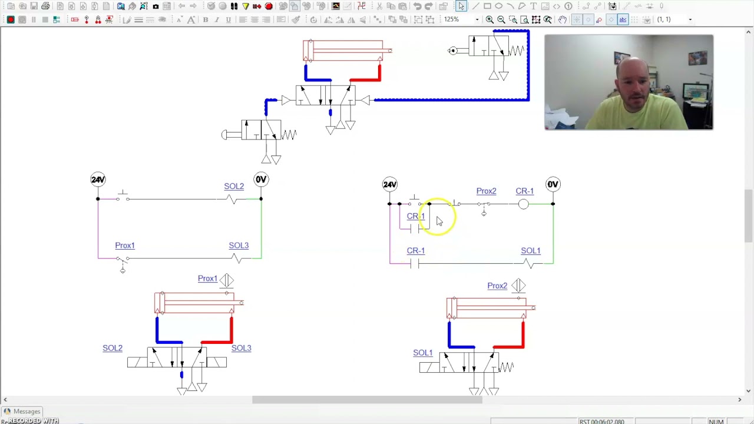The image size is (754, 424).
Task: Stop the simulation with red octagon
Action: coord(269,6)
